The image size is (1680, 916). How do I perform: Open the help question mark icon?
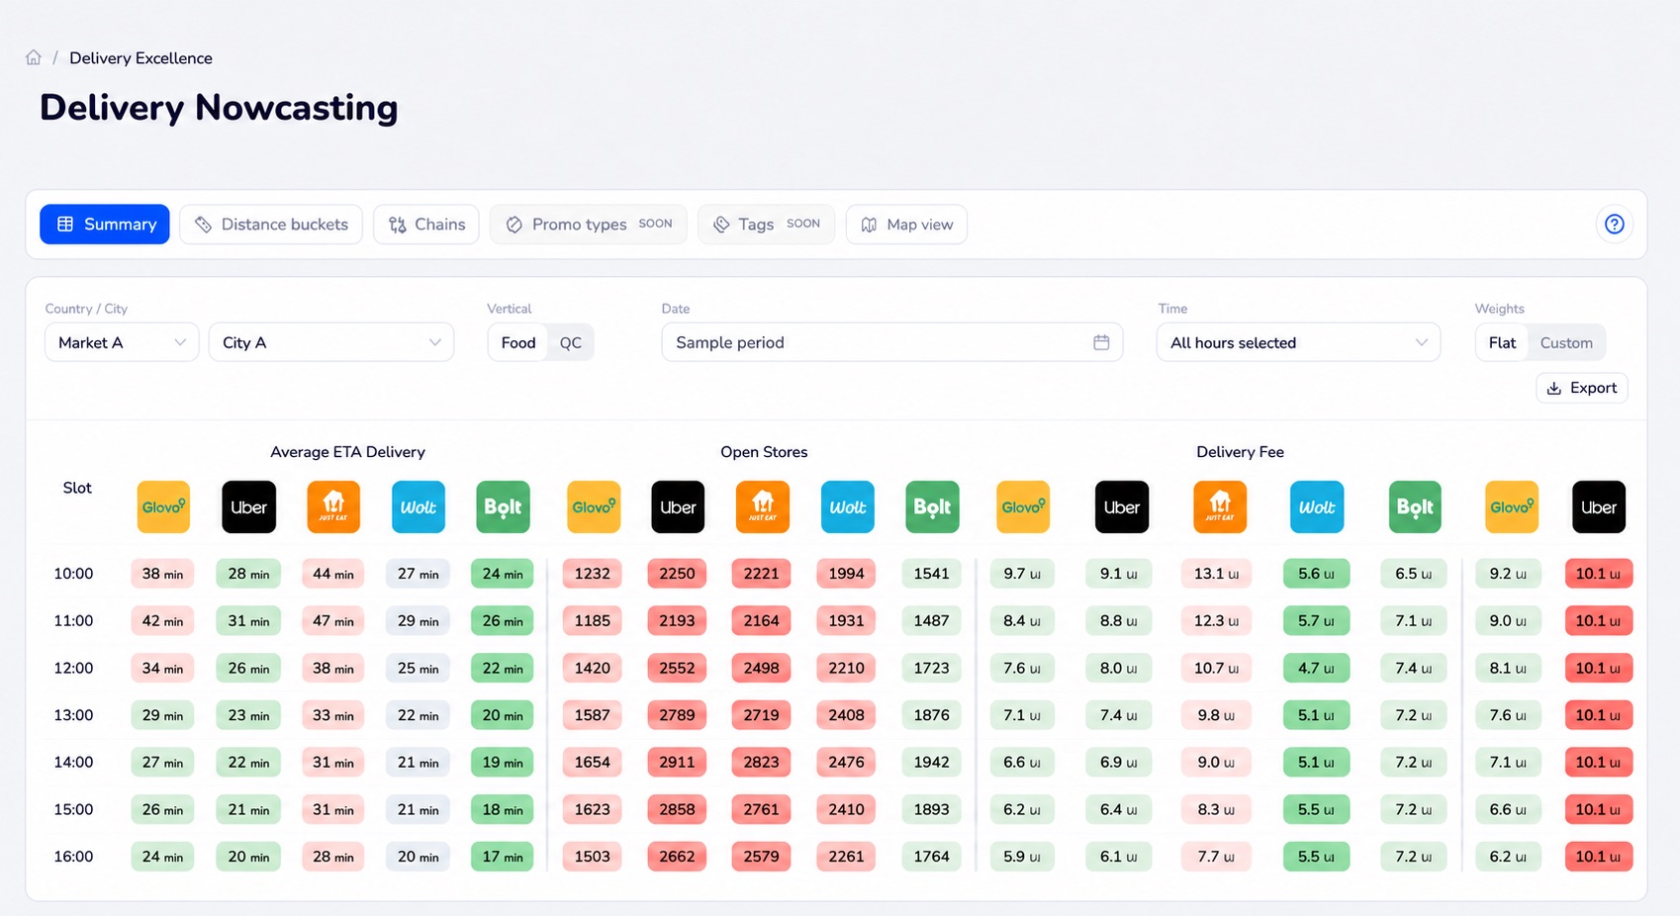1614,225
